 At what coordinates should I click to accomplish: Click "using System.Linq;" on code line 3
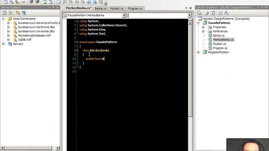pos(92,29)
